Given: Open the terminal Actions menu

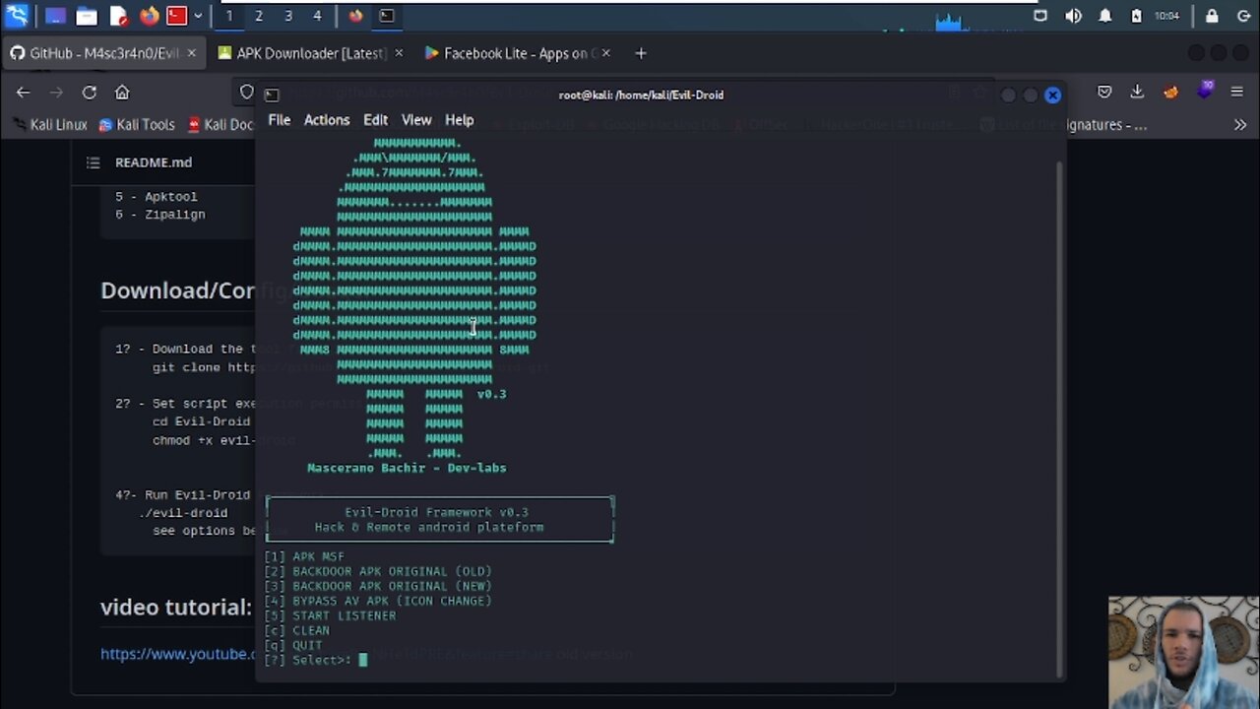Looking at the screenshot, I should 327,120.
